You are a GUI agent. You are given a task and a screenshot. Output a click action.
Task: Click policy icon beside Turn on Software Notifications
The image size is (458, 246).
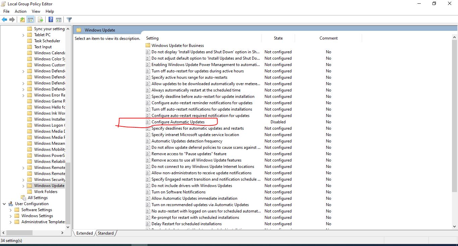click(148, 192)
